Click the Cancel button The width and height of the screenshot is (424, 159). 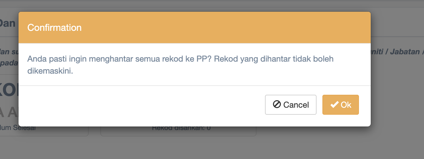(x=291, y=105)
